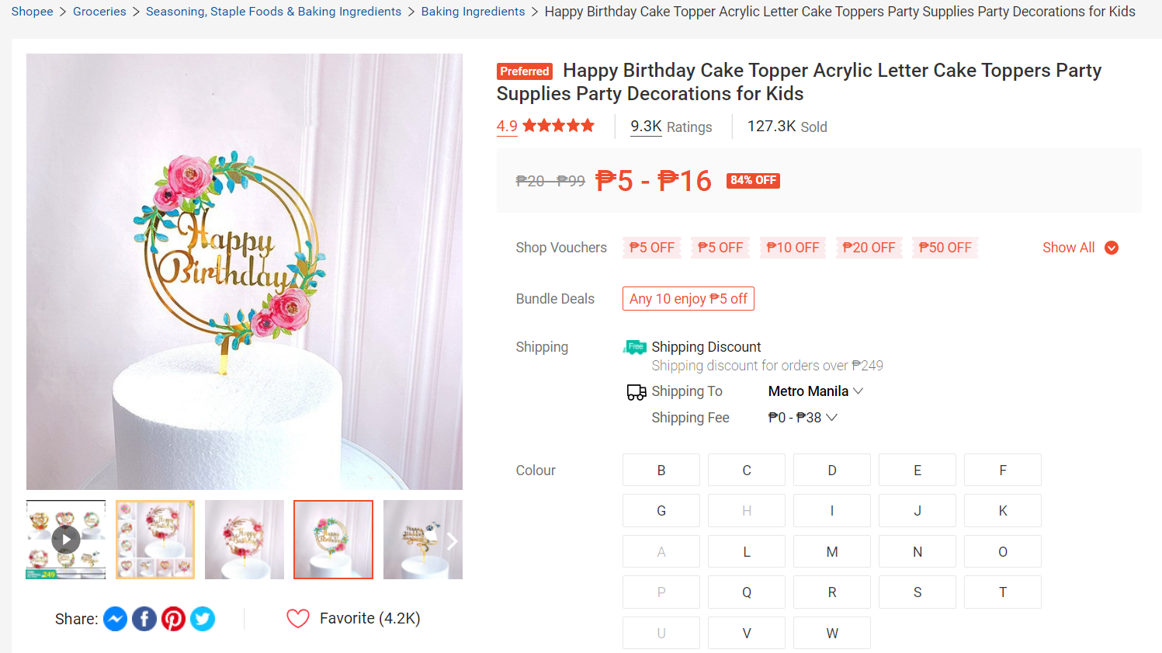
Task: Click the five-star rating icons
Action: tap(558, 126)
